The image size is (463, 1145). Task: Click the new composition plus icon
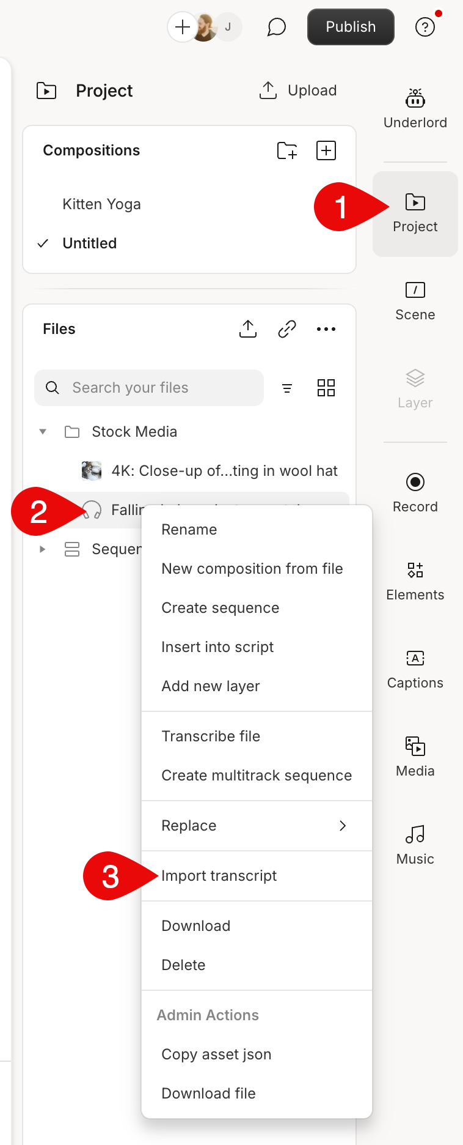[x=326, y=150]
